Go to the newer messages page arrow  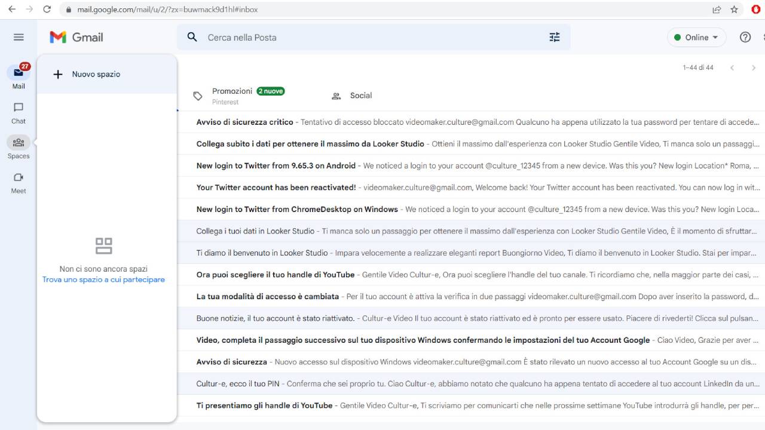732,67
